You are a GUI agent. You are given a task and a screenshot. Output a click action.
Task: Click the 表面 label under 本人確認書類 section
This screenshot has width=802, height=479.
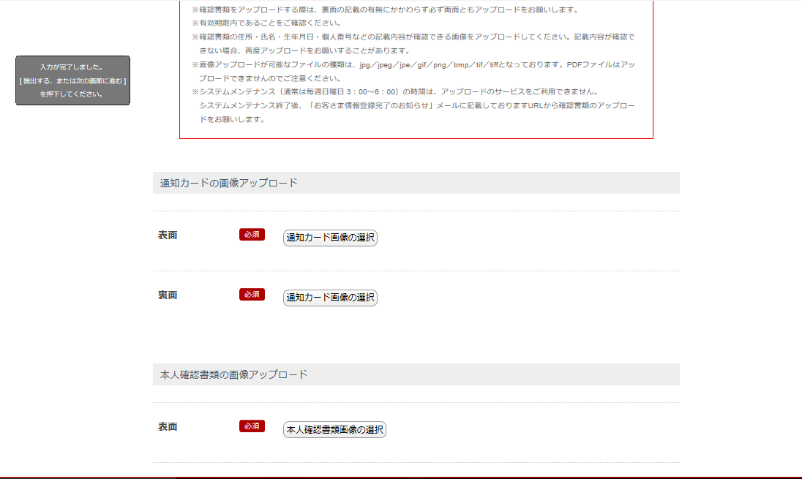168,427
